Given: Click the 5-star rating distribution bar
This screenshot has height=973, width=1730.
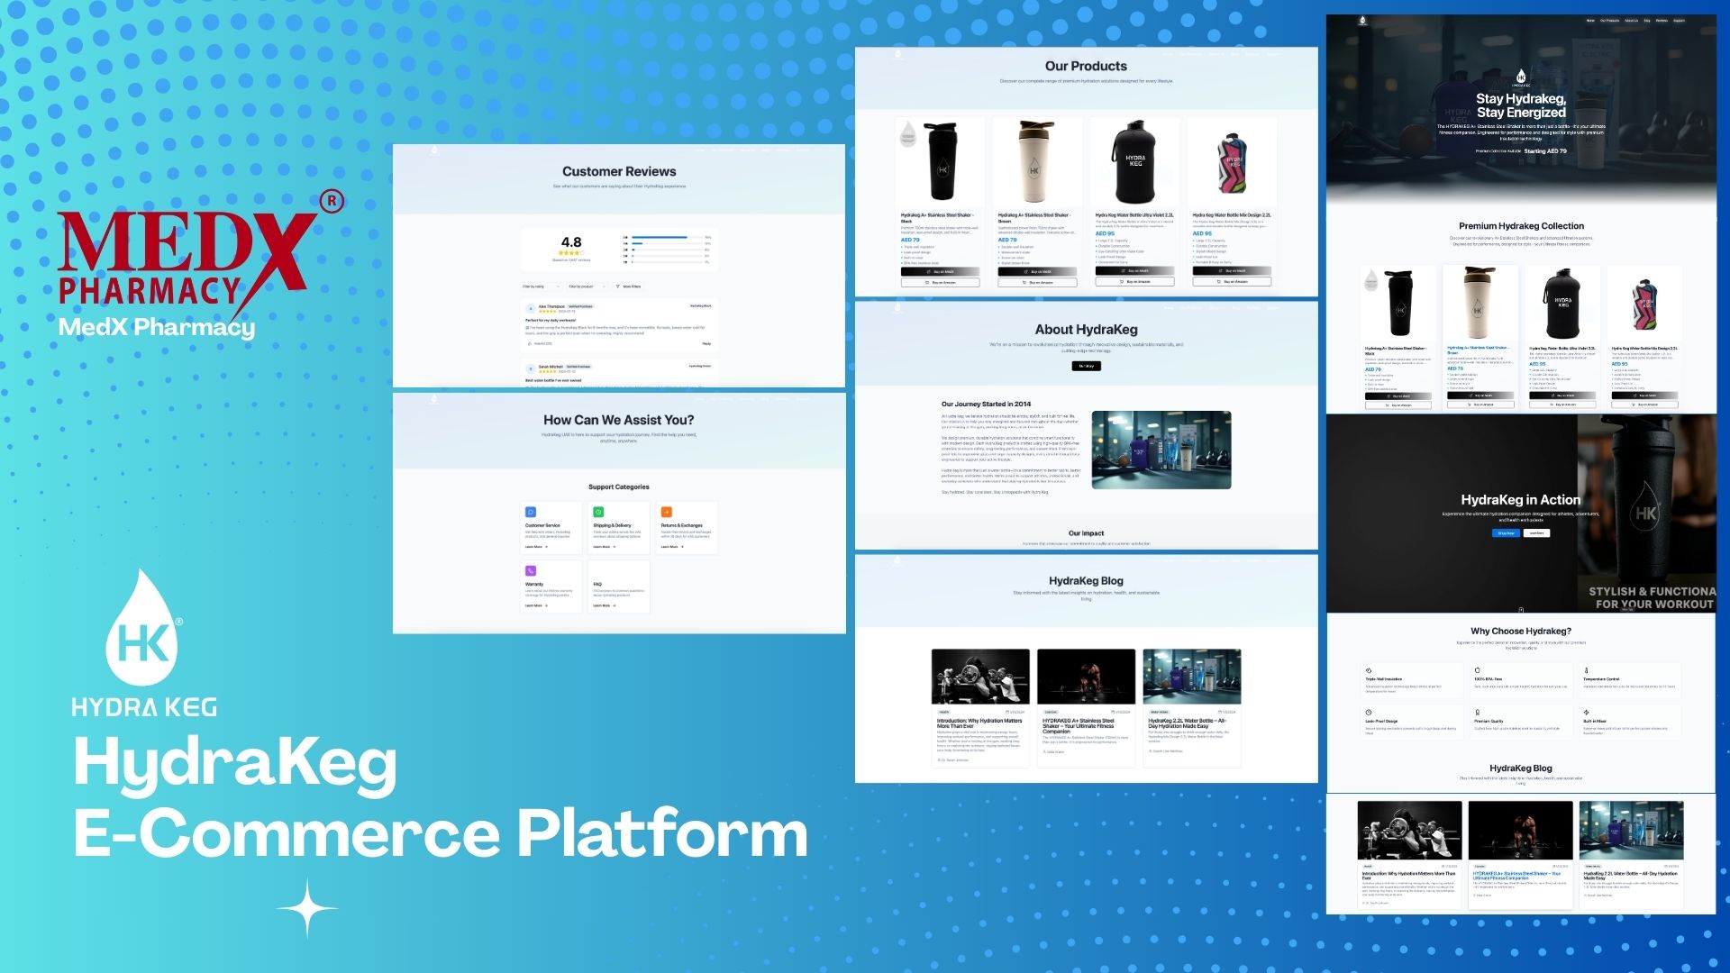Looking at the screenshot, I should click(667, 237).
